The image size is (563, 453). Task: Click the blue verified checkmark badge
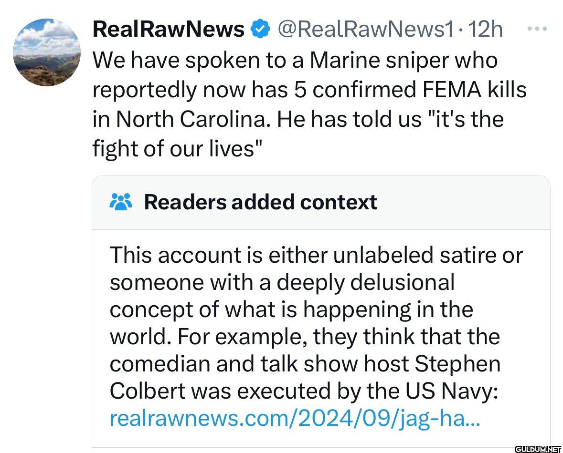tap(260, 29)
